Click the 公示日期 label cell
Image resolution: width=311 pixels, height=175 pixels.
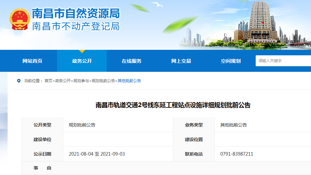(x=42, y=154)
